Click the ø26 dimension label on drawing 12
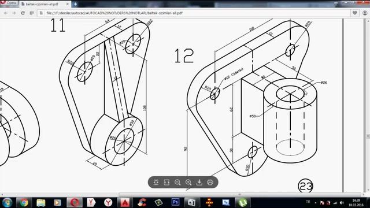The height and width of the screenshot is (208, 370). [x=324, y=83]
